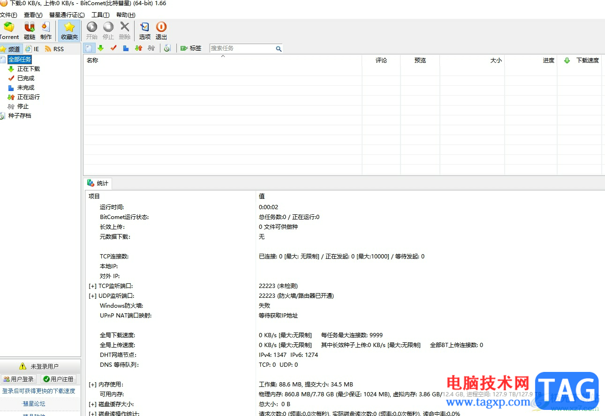Sort by 下载速度 column header
This screenshot has width=605, height=416.
click(x=580, y=60)
